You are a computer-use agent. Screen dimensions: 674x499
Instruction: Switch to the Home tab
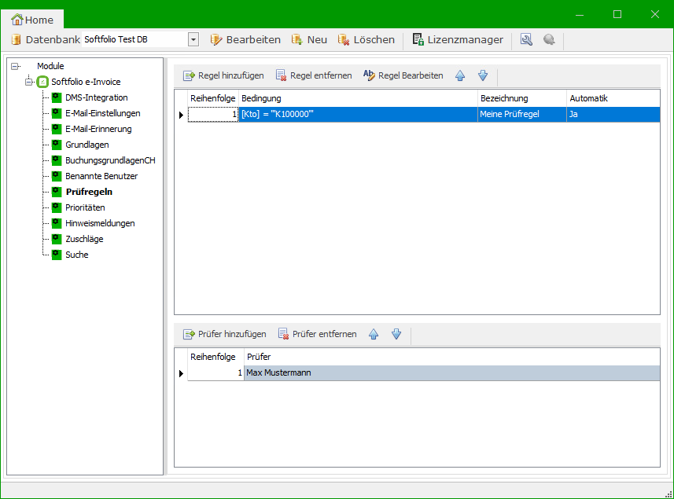pyautogui.click(x=33, y=20)
